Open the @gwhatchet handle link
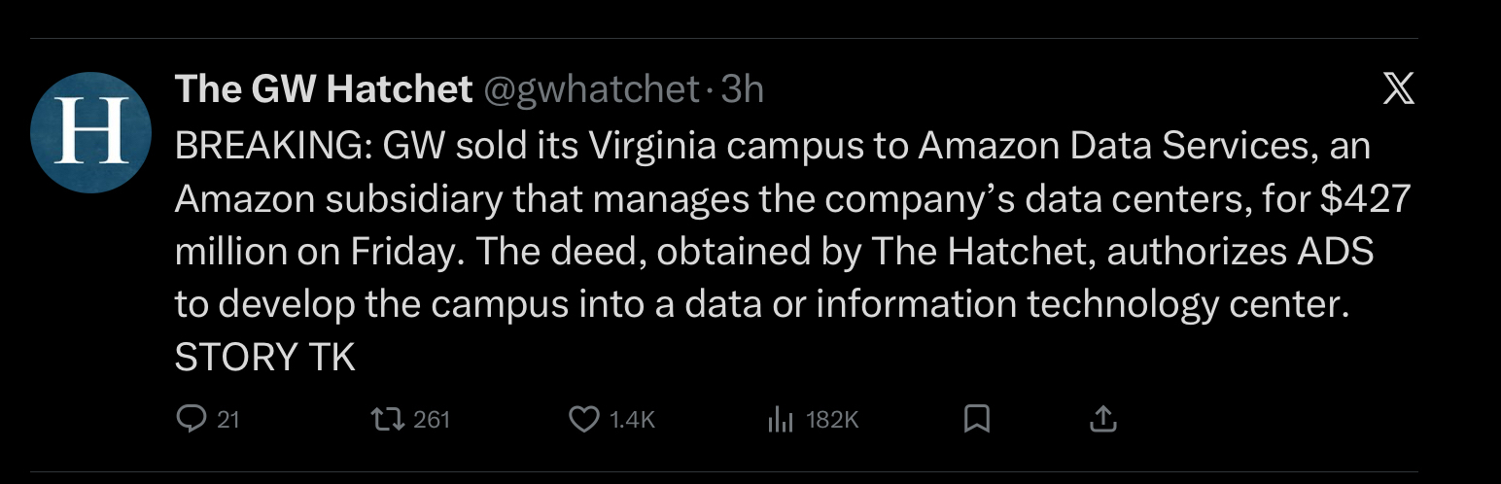The width and height of the screenshot is (1501, 484). 590,89
